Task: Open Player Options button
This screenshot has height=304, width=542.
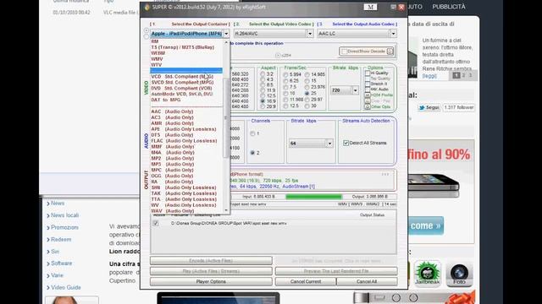Action: tap(211, 281)
